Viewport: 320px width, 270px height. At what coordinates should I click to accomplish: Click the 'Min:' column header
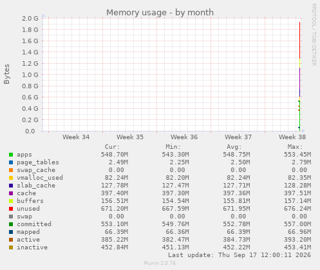[173, 147]
